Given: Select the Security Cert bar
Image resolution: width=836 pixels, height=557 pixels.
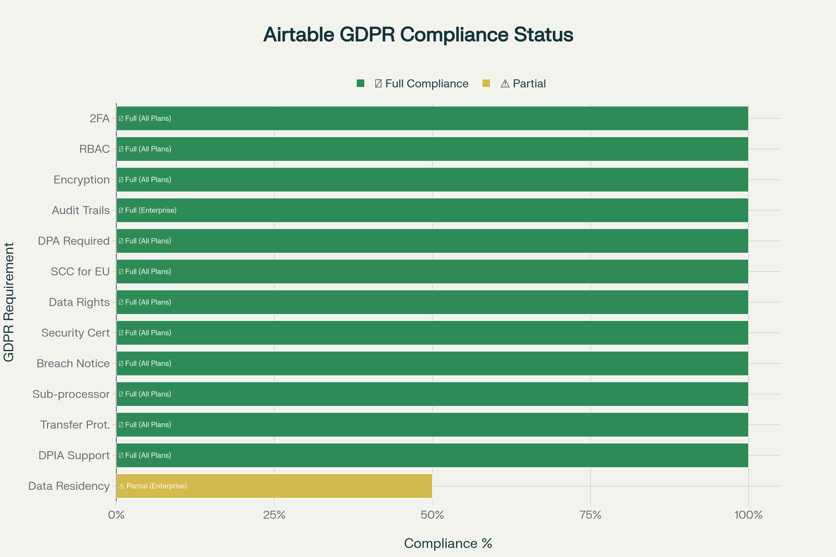Looking at the screenshot, I should [x=432, y=333].
